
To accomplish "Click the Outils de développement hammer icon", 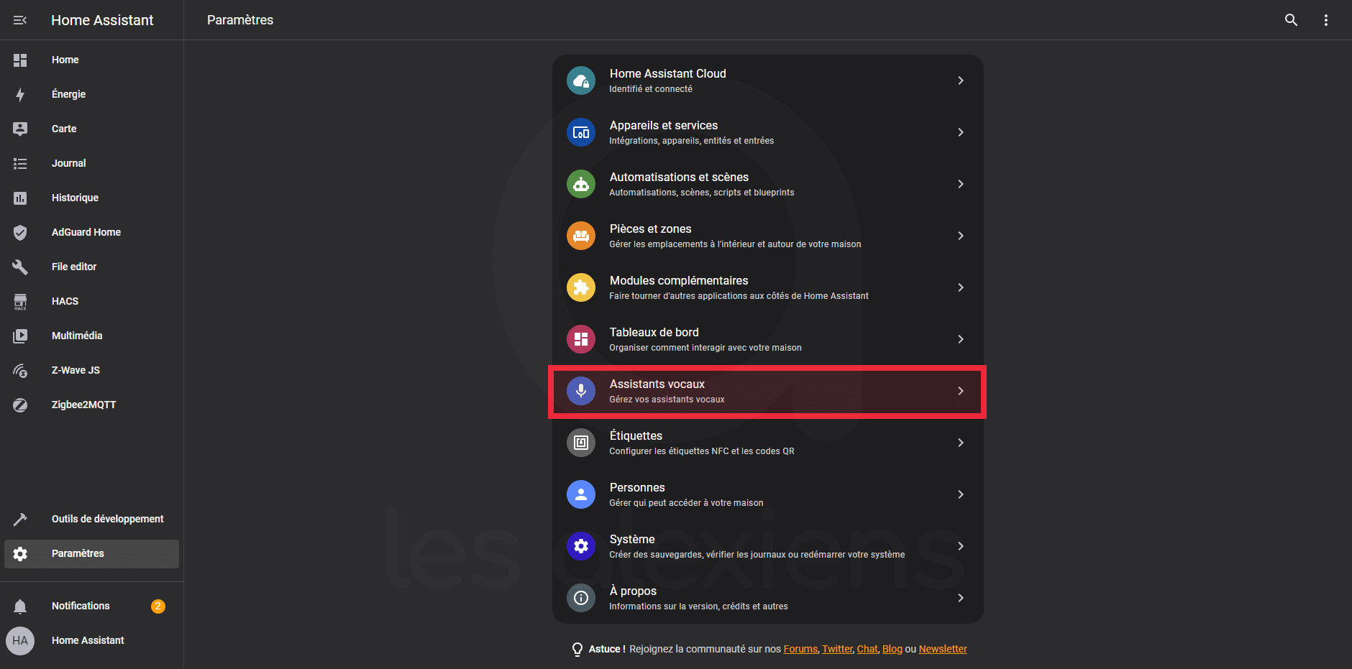I will click(20, 519).
